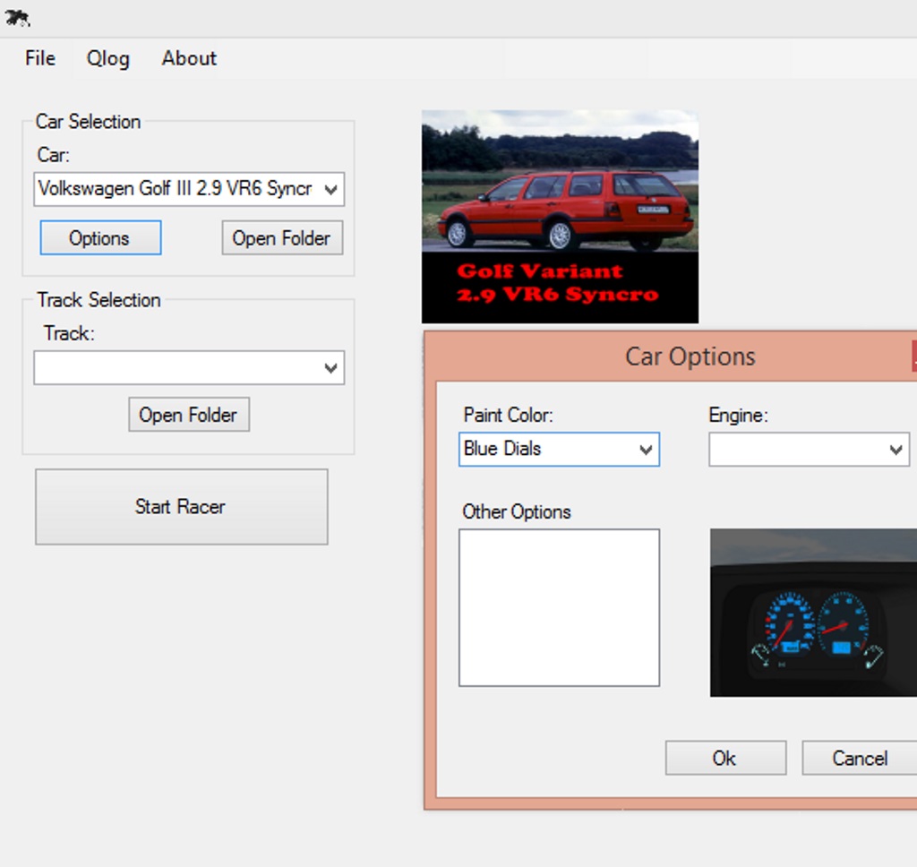Image resolution: width=917 pixels, height=867 pixels.
Task: Click the Options button under Car Selection
Action: (x=100, y=237)
